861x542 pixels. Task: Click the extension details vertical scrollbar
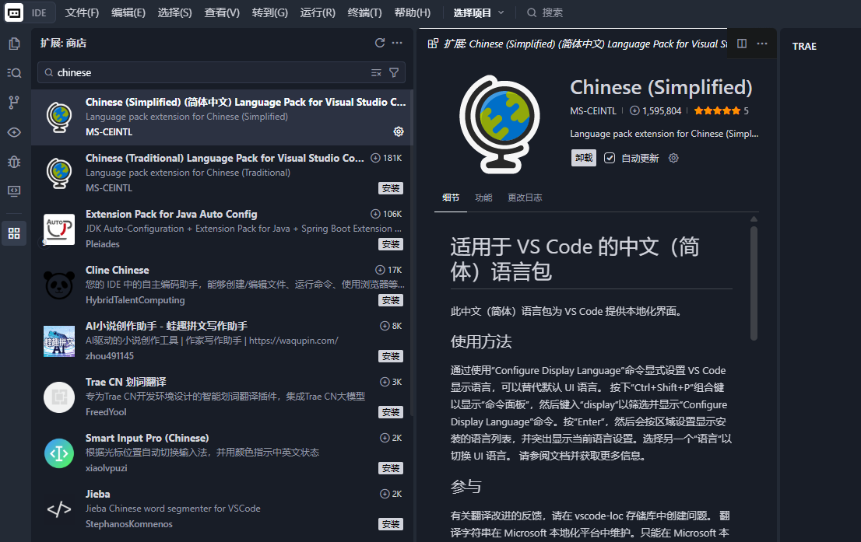754,284
